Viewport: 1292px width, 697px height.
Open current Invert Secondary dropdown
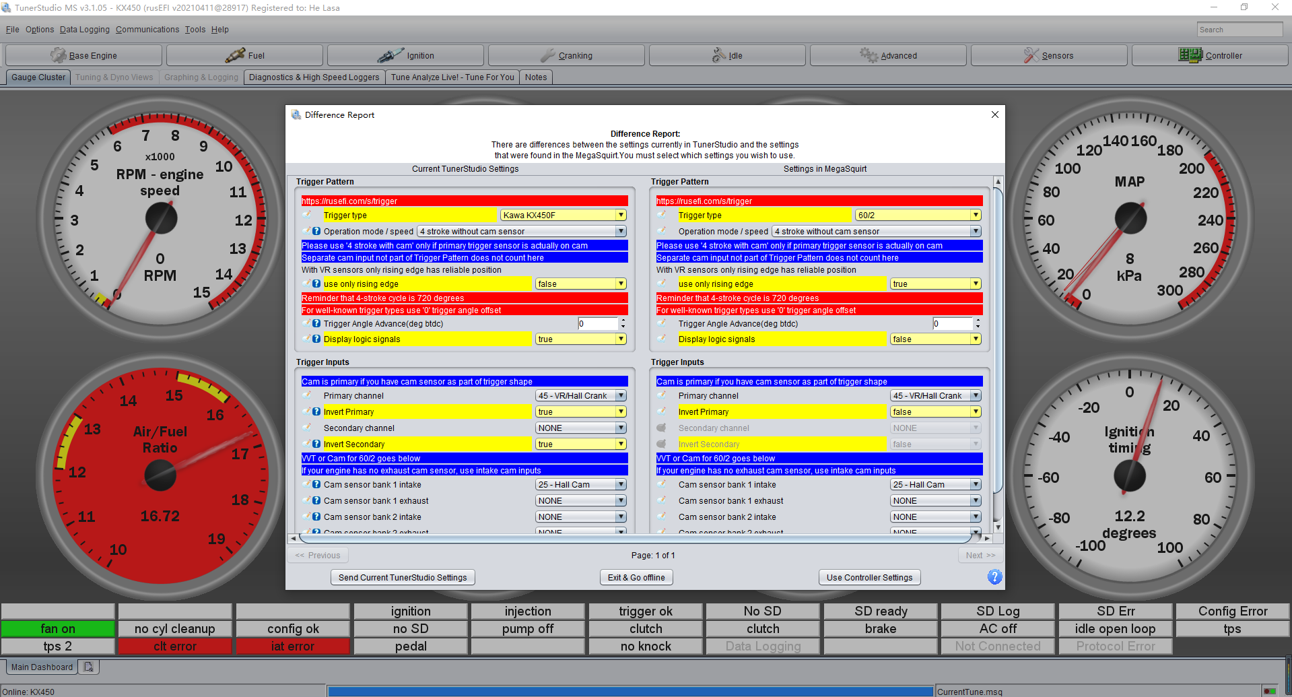[581, 444]
